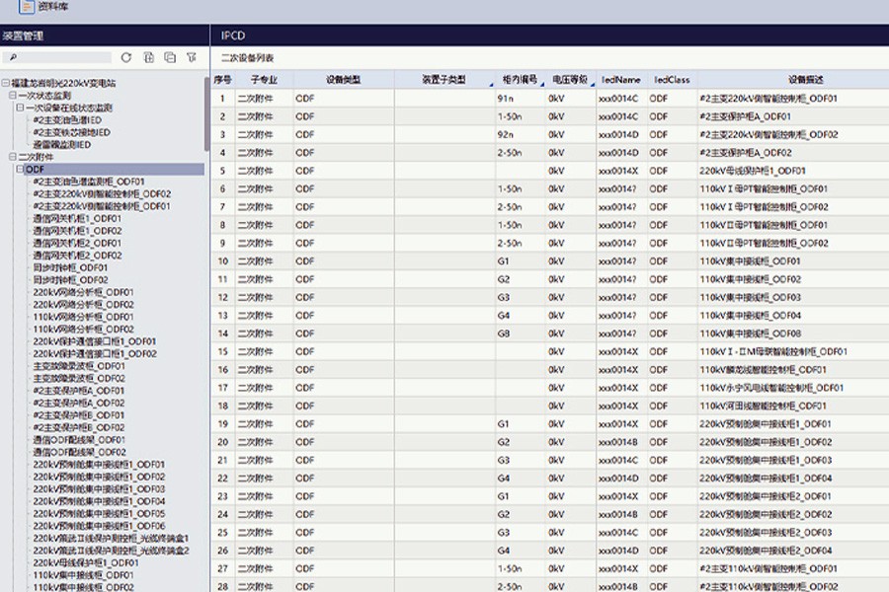Select 通信网关柜1_ODF01 in the tree
The height and width of the screenshot is (592, 889).
click(x=77, y=219)
